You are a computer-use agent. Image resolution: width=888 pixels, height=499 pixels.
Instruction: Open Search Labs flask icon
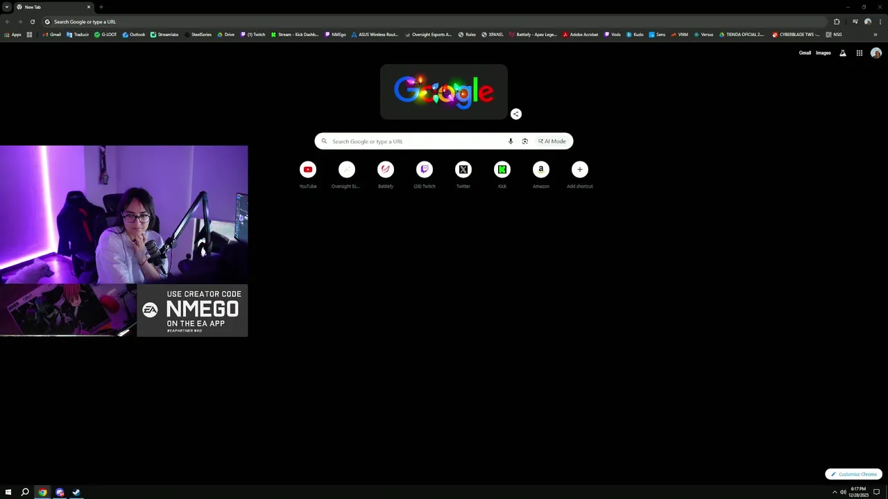coord(843,53)
